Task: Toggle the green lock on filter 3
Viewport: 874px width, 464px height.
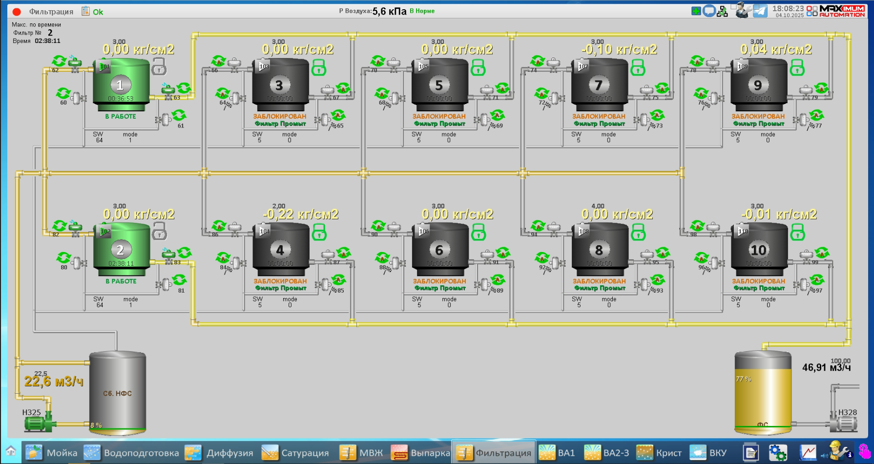Action: pyautogui.click(x=319, y=67)
